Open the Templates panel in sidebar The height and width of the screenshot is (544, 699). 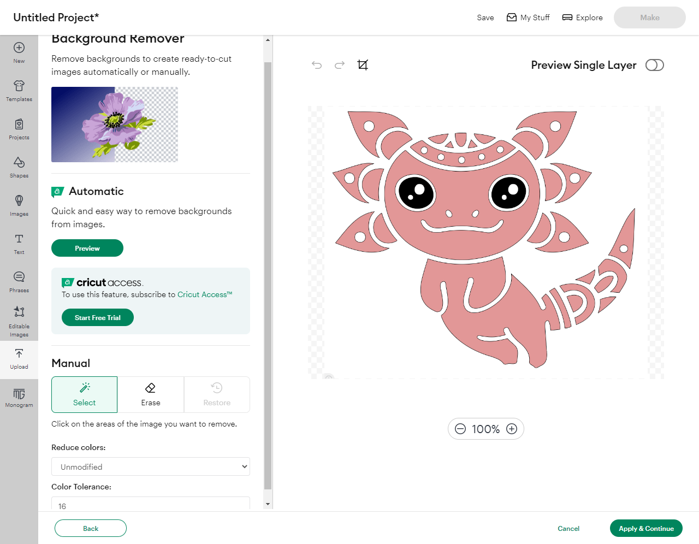point(19,91)
